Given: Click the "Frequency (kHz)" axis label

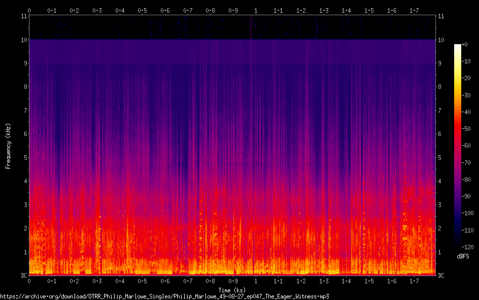Looking at the screenshot, I should pyautogui.click(x=8, y=146).
